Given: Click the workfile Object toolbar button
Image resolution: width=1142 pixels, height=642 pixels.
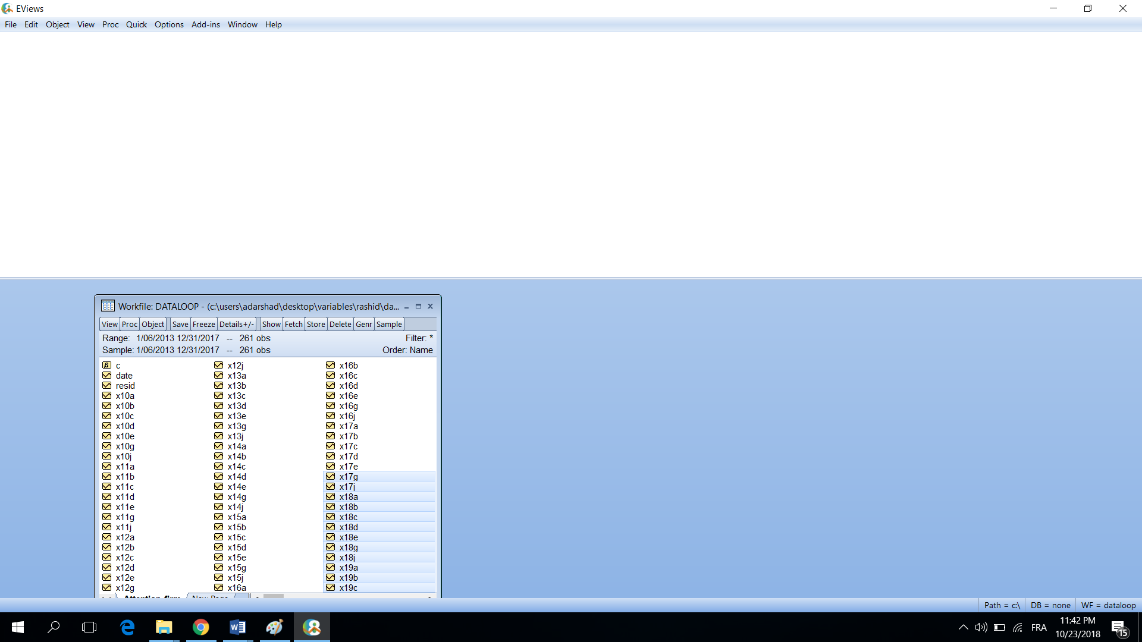Looking at the screenshot, I should (x=153, y=324).
